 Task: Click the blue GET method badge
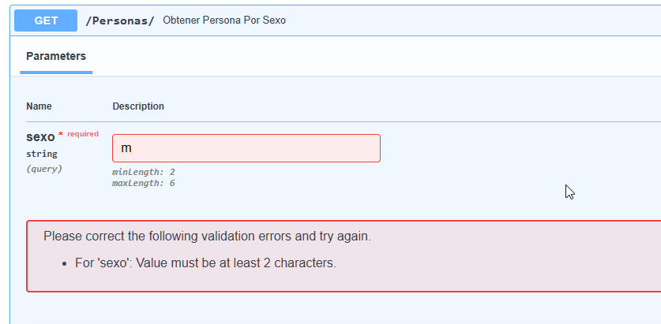[46, 20]
